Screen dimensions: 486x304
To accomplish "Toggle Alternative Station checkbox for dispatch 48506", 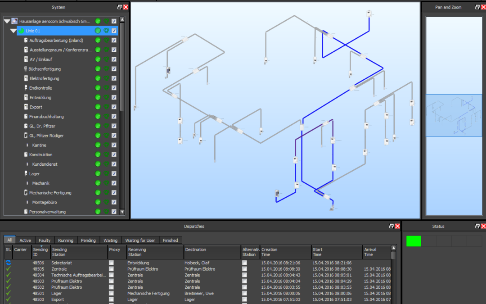I will click(x=244, y=263).
